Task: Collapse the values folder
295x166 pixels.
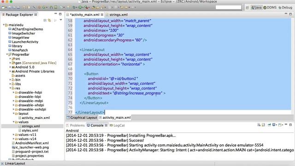Action: pyautogui.click(x=13, y=122)
